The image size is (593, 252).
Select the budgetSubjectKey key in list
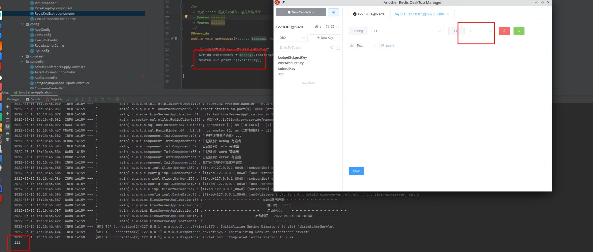point(292,58)
